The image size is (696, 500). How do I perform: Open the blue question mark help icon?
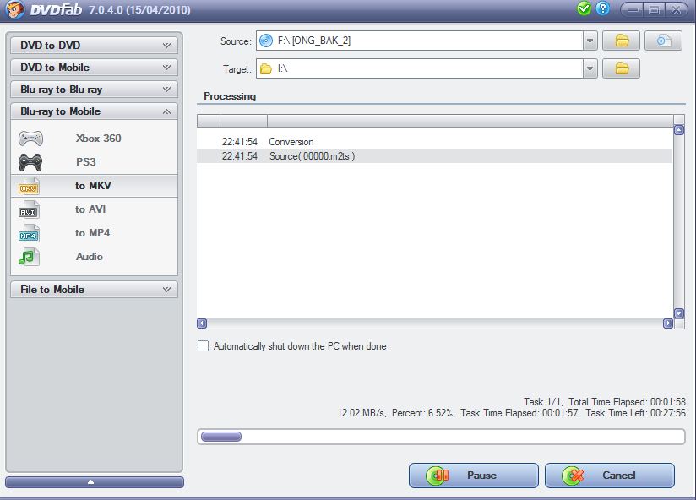(603, 8)
